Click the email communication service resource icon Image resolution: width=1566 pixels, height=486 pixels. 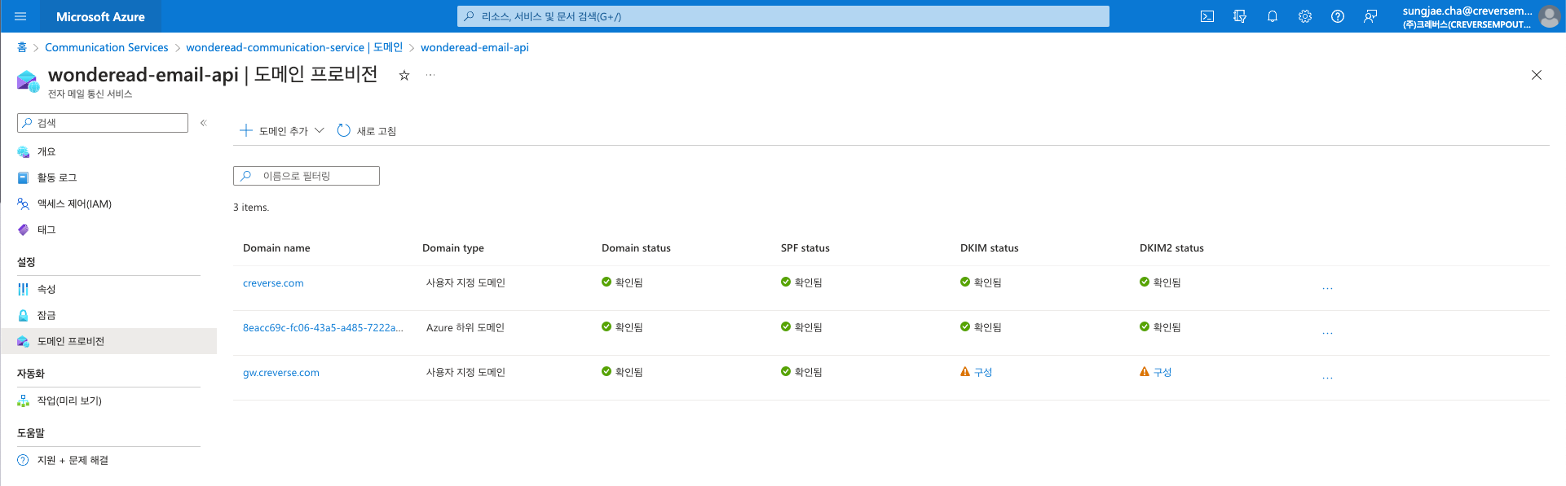pos(28,81)
